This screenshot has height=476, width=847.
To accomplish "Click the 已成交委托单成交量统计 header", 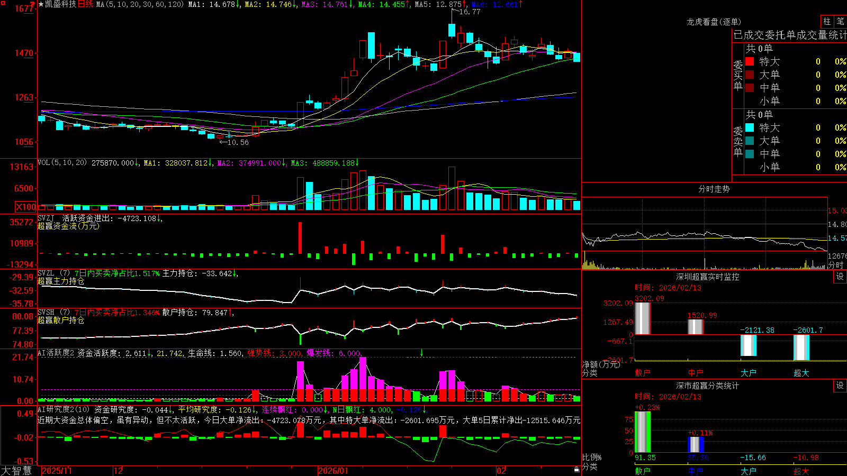I will 790,35.
